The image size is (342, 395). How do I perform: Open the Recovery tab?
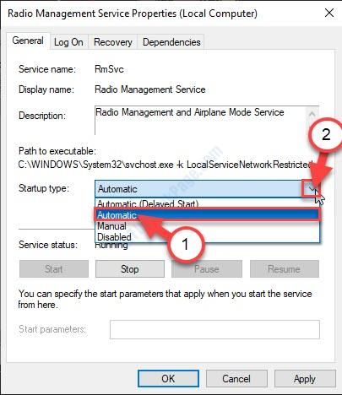(113, 42)
